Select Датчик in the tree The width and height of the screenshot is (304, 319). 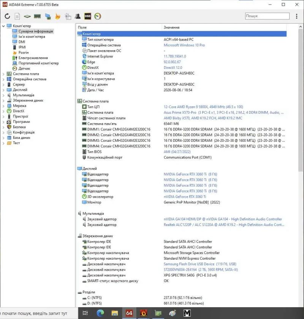(24, 68)
